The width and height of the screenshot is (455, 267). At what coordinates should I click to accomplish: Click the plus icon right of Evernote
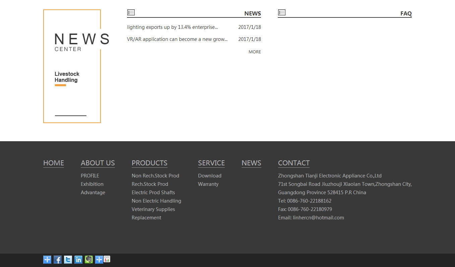click(x=99, y=260)
